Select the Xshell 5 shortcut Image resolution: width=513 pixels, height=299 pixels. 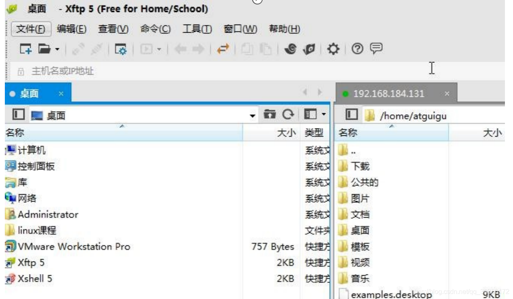pos(29,278)
